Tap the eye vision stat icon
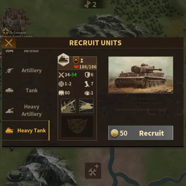186x186 pixels. pos(87,93)
